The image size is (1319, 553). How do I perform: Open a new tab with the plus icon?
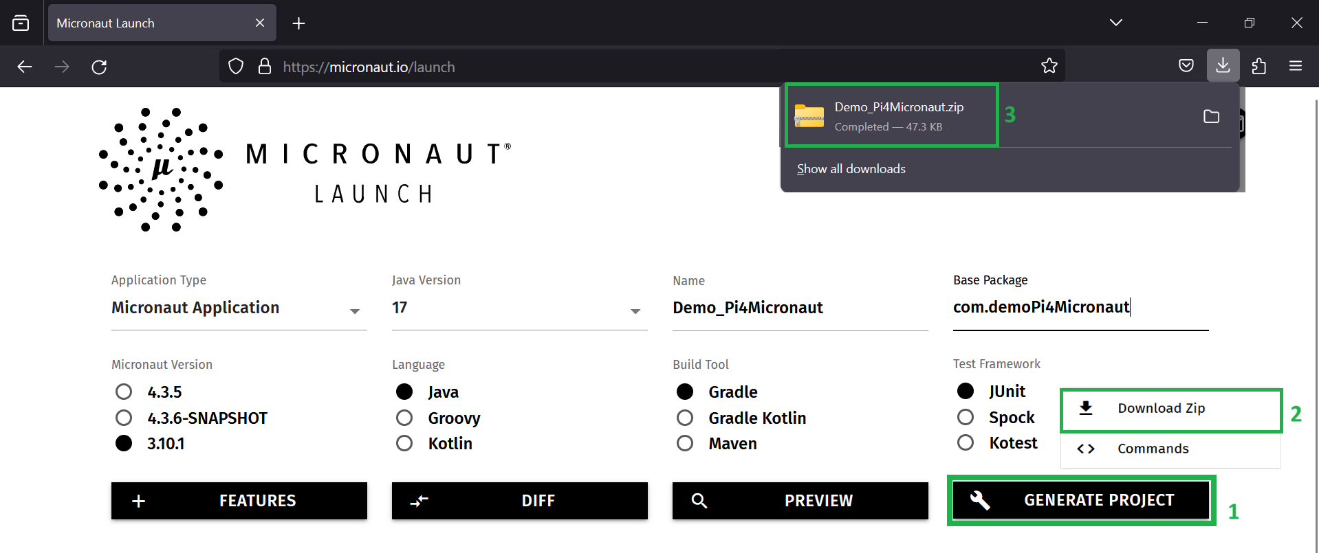(x=298, y=23)
